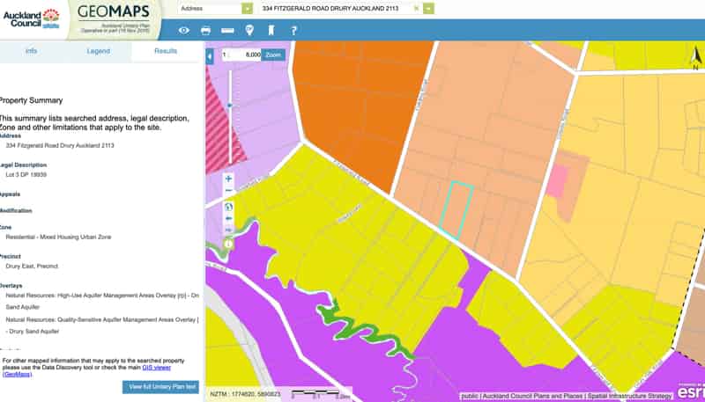The image size is (705, 402).
Task: Switch to the Legend tab
Action: [99, 52]
